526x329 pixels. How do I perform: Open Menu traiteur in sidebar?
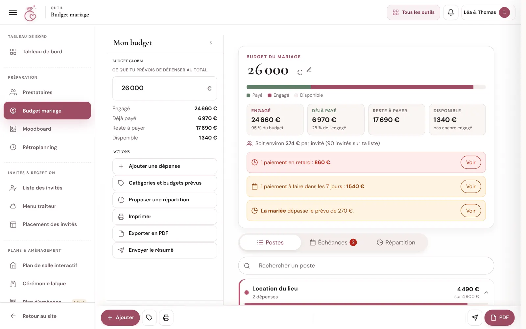tap(47, 206)
